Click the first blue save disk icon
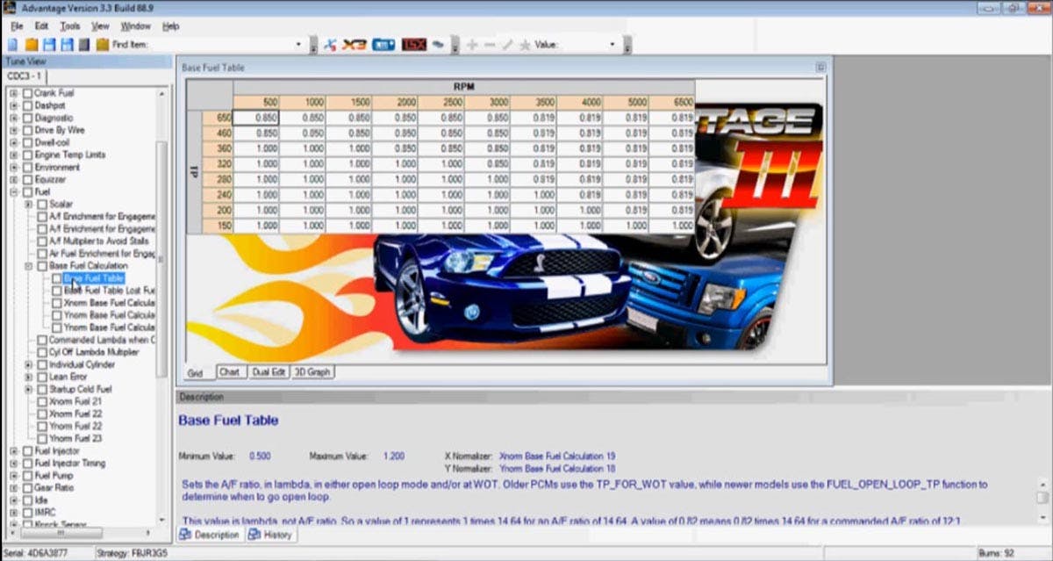Screen dimensions: 1053x561 49,44
